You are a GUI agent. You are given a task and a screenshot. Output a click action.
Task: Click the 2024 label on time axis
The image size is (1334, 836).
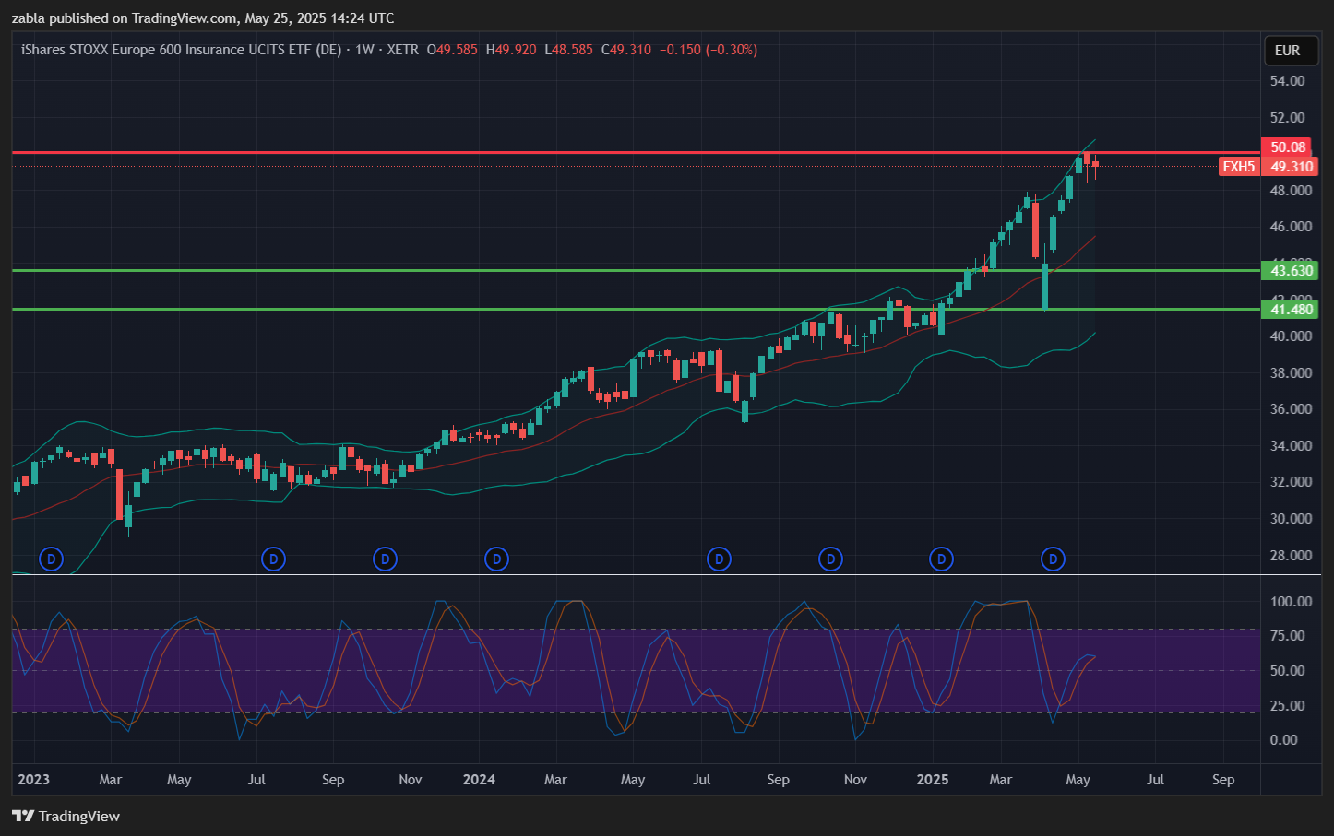479,780
